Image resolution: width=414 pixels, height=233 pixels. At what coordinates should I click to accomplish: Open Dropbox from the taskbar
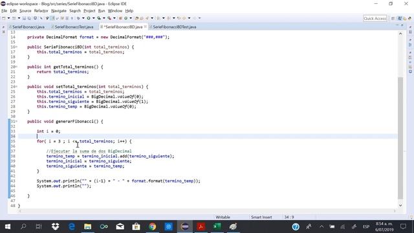click(56, 227)
